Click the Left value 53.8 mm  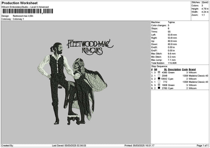[172, 35]
